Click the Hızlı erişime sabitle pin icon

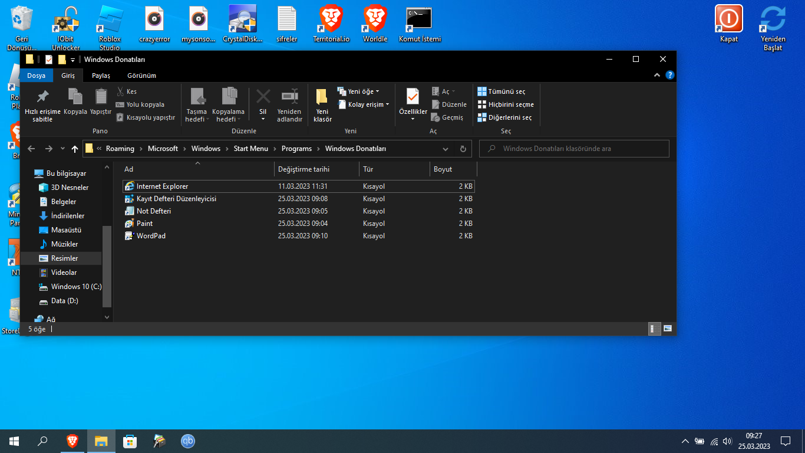coord(42,97)
